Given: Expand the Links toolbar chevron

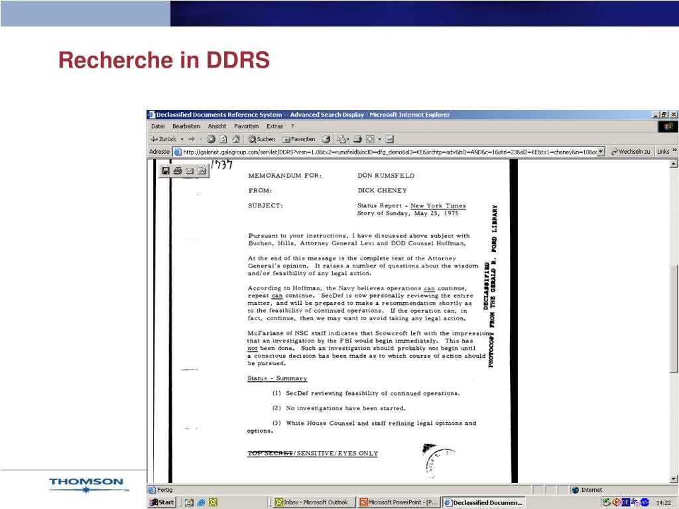Looking at the screenshot, I should tap(674, 151).
